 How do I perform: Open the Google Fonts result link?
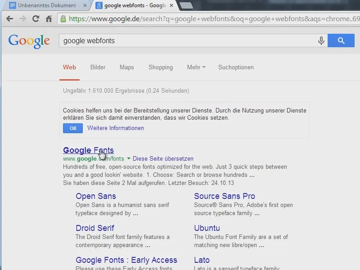pos(88,150)
